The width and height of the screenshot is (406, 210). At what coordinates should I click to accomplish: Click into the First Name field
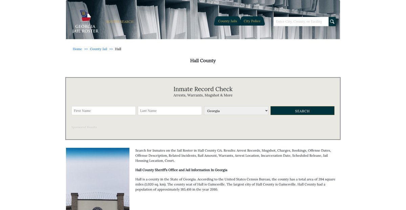tap(104, 111)
